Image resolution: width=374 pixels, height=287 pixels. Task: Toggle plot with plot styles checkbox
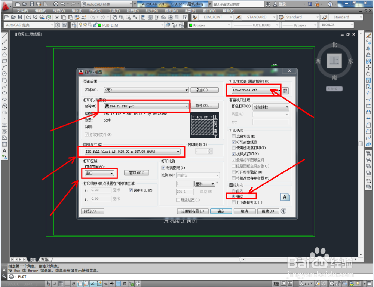point(233,154)
